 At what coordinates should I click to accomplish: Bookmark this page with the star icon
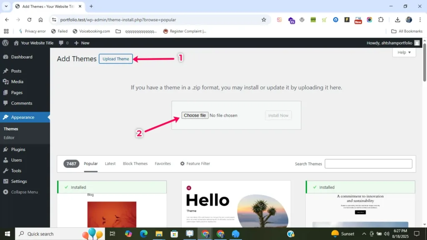click(x=264, y=20)
